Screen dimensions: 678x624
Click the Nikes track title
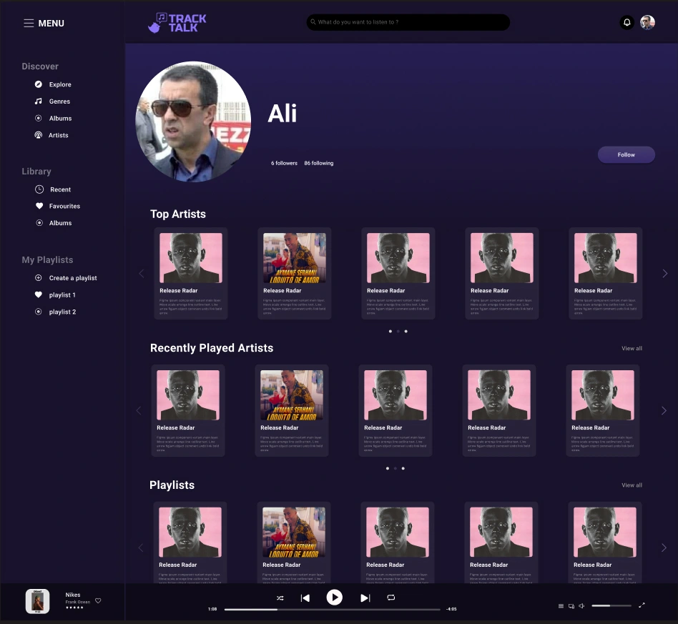[73, 595]
